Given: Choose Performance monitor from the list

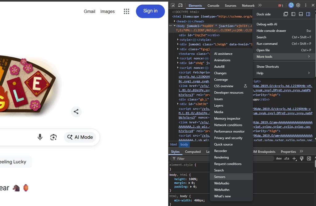Looking at the screenshot, I should point(231,131).
